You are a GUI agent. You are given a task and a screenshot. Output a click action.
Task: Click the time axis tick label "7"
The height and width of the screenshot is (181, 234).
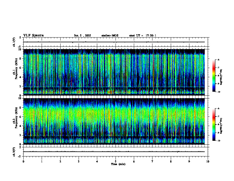pos(152,161)
